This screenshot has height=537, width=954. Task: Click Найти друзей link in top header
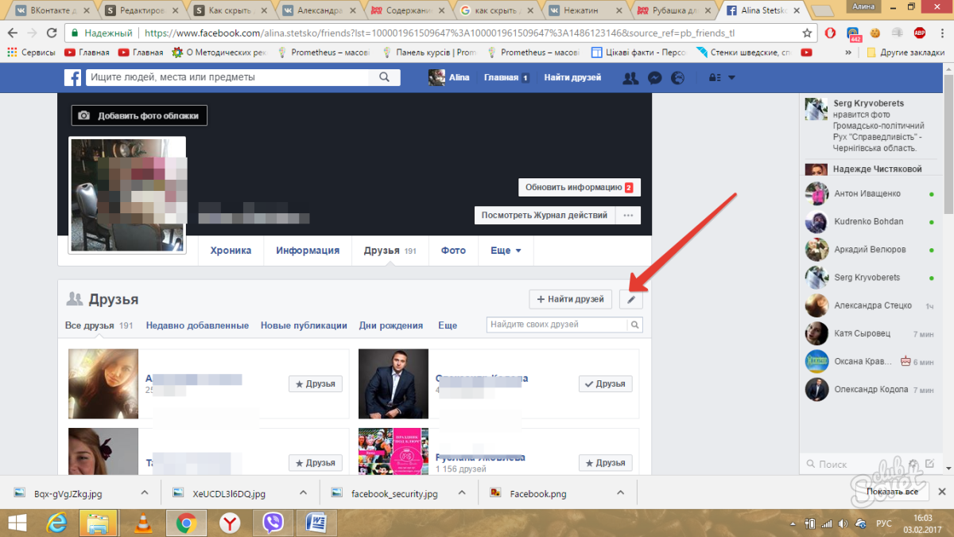(572, 78)
